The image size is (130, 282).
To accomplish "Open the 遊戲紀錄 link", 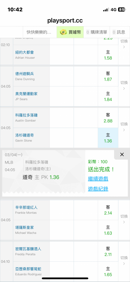I will click(98, 189).
